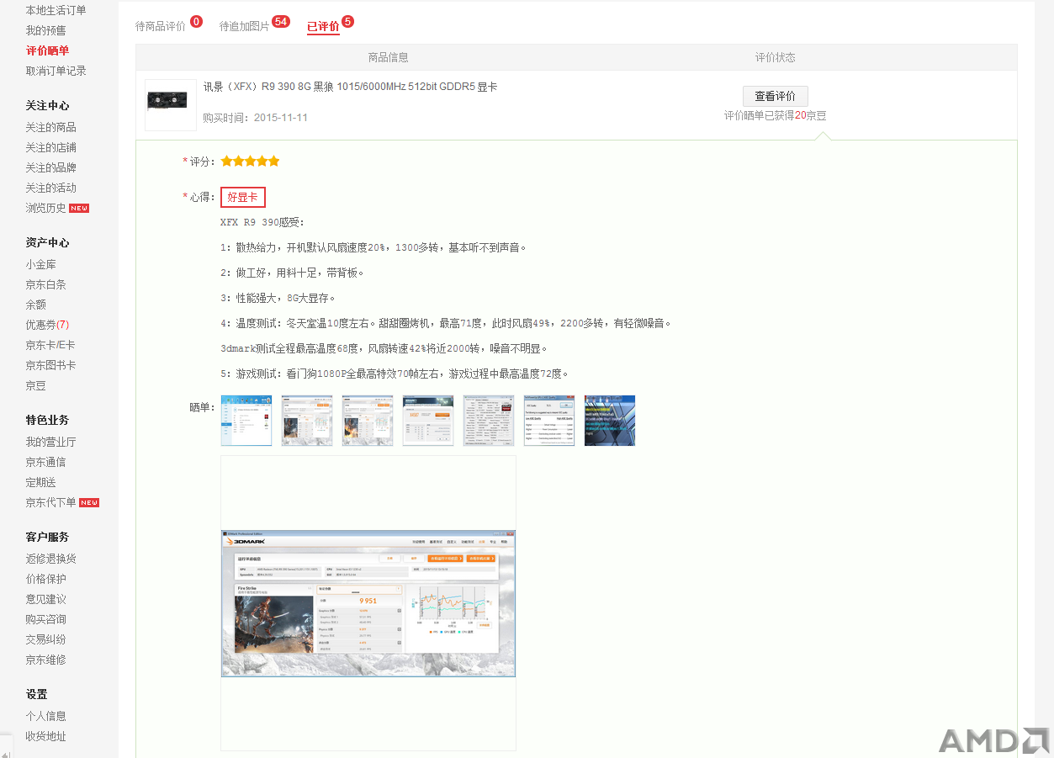The image size is (1054, 758).
Task: Open the first review photo thumbnail
Action: (x=246, y=421)
